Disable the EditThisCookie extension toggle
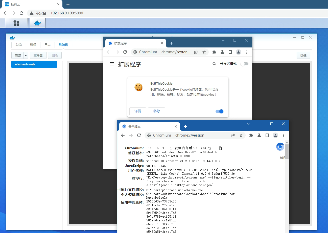Viewport: 328px width, 233px height. coord(220,111)
